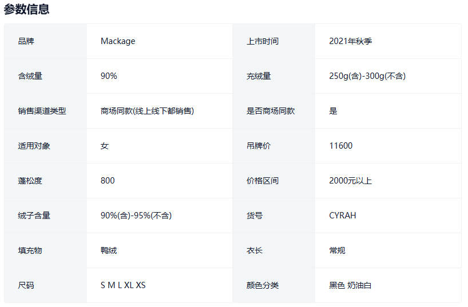The image size is (468, 307).
Task: Select the 常规 garment length value
Action: click(x=337, y=250)
